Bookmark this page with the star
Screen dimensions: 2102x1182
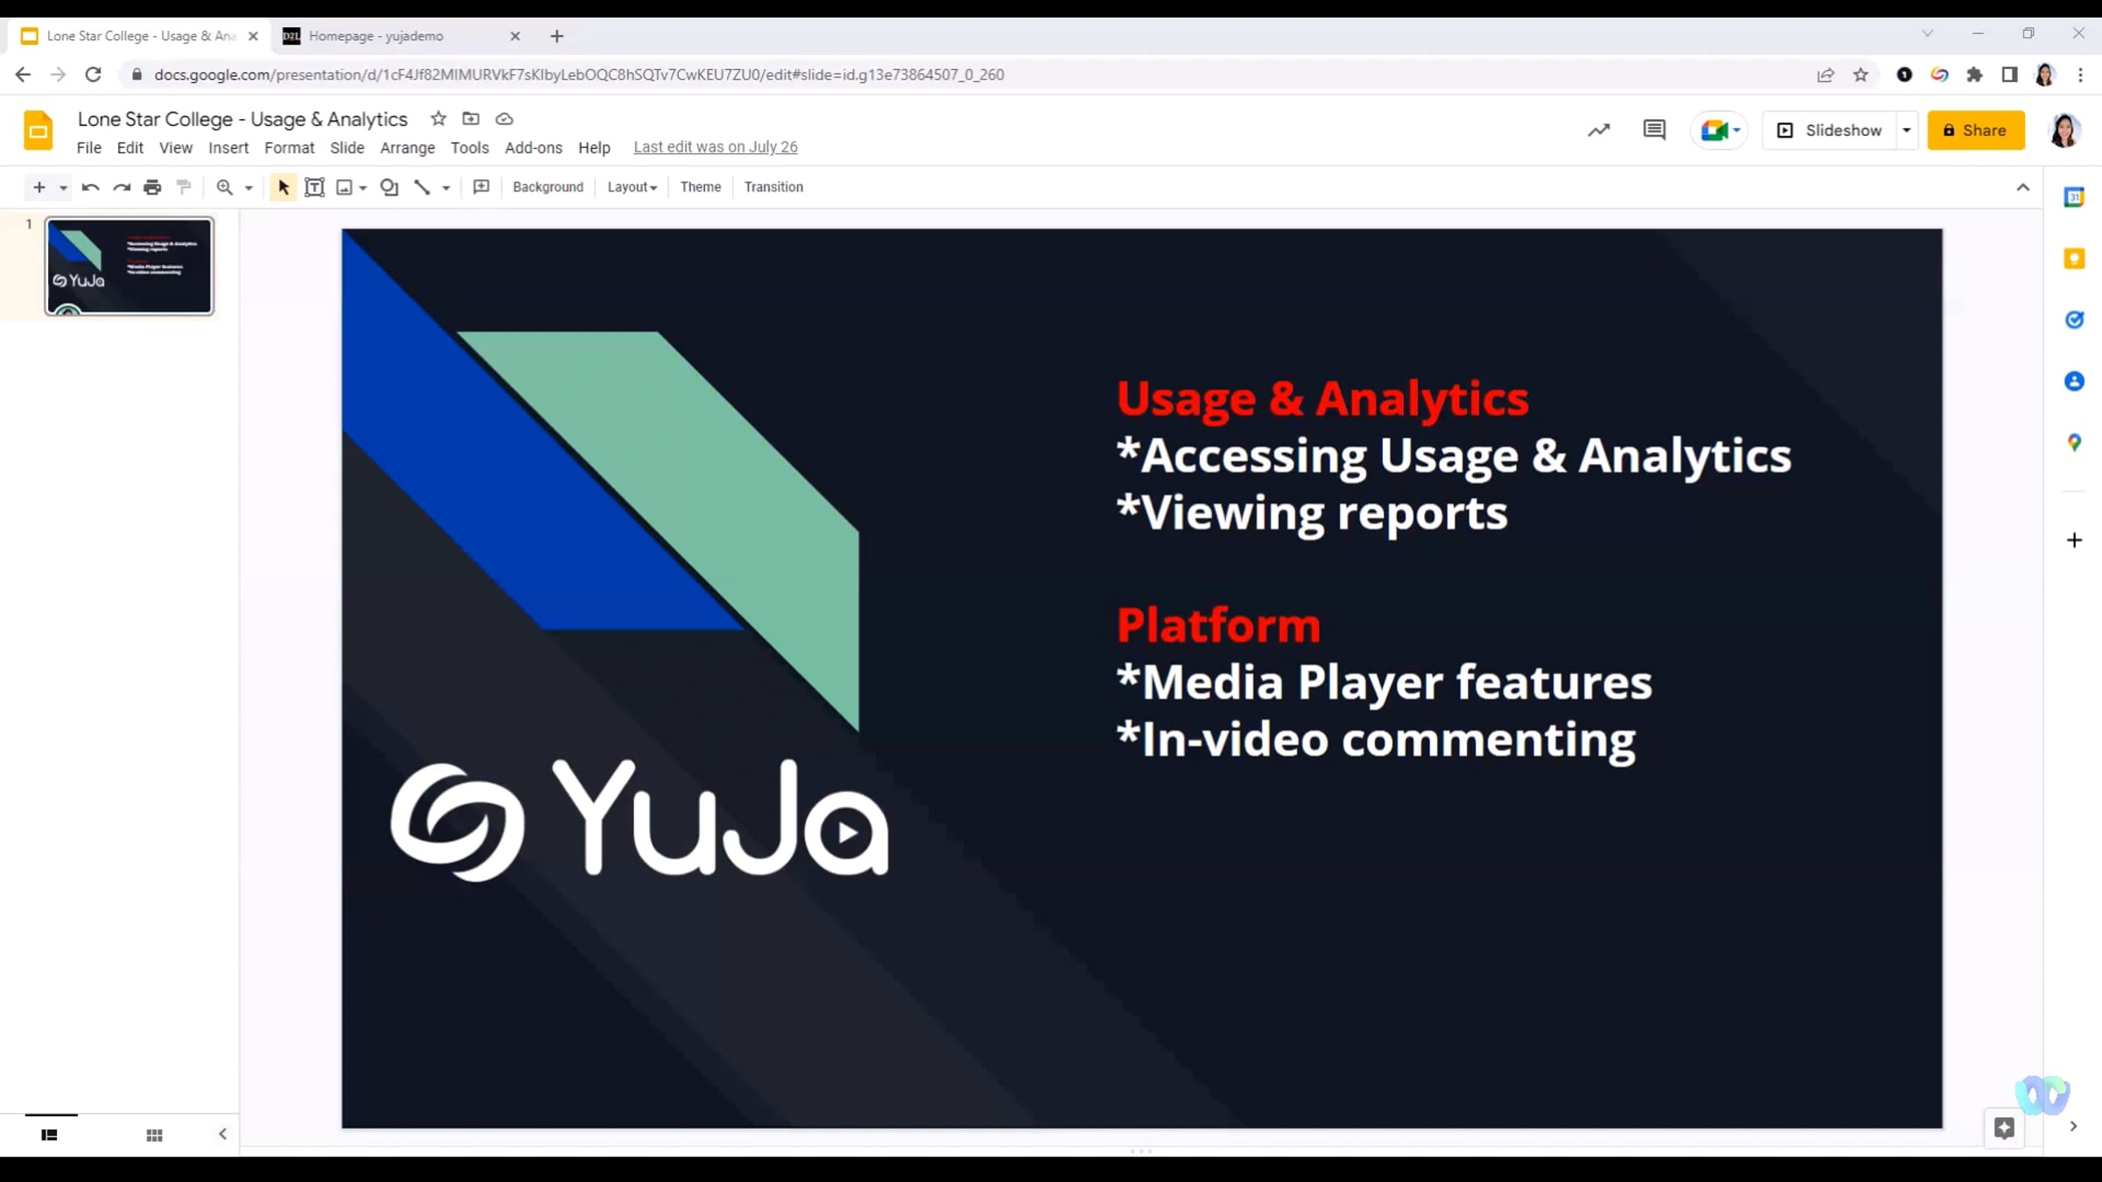(x=1861, y=74)
